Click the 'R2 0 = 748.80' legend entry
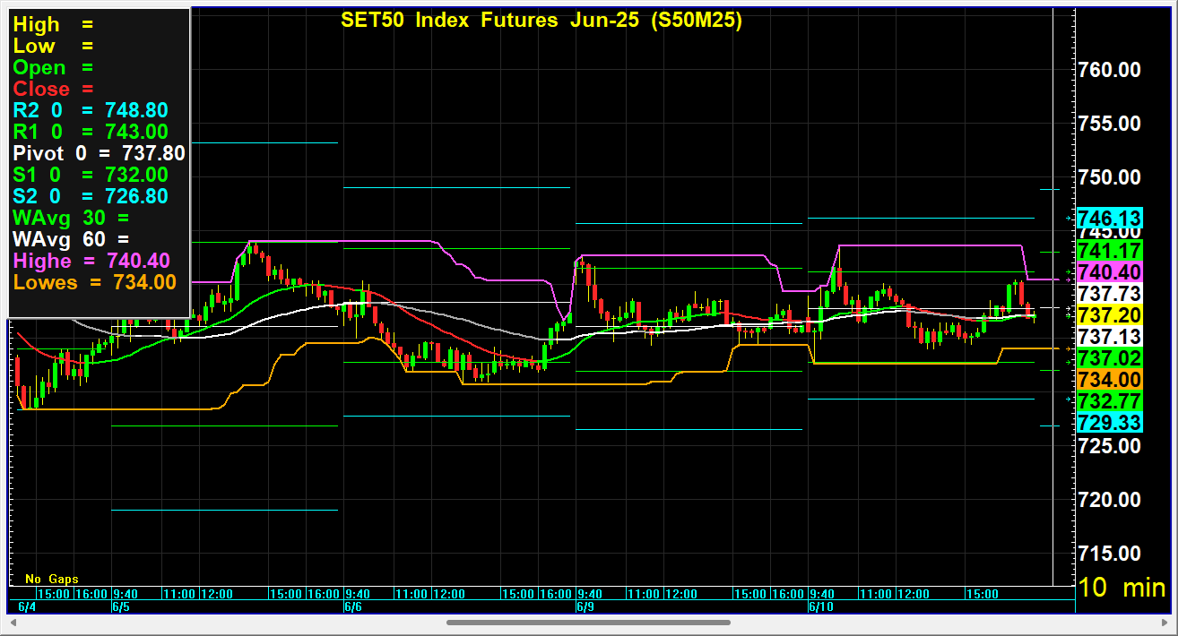Viewport: 1178px width, 636px height. tap(91, 110)
